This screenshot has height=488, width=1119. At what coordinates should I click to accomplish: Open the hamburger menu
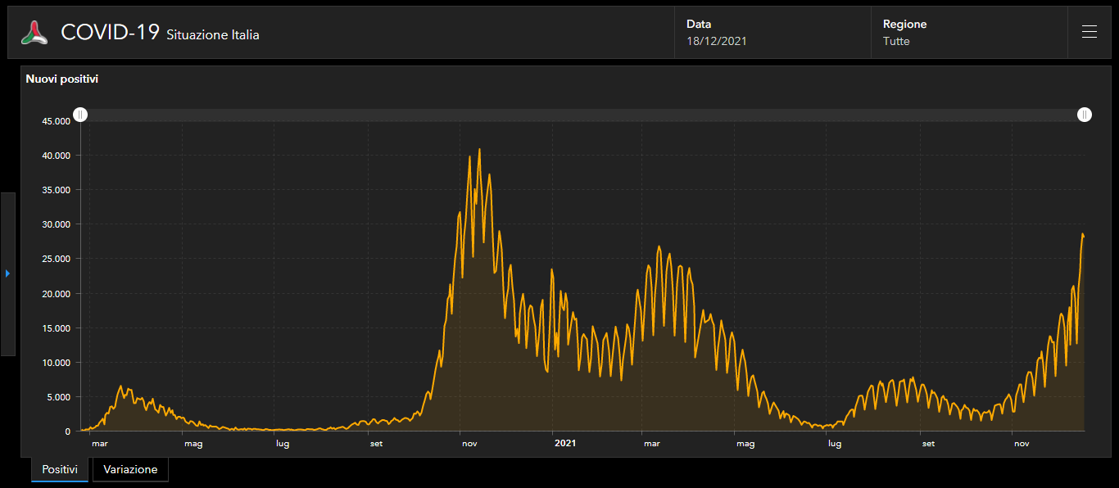click(1089, 32)
